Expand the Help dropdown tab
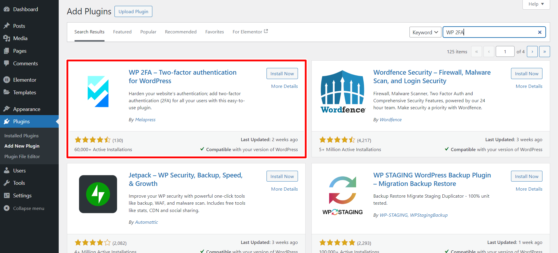The height and width of the screenshot is (253, 558). tap(536, 4)
